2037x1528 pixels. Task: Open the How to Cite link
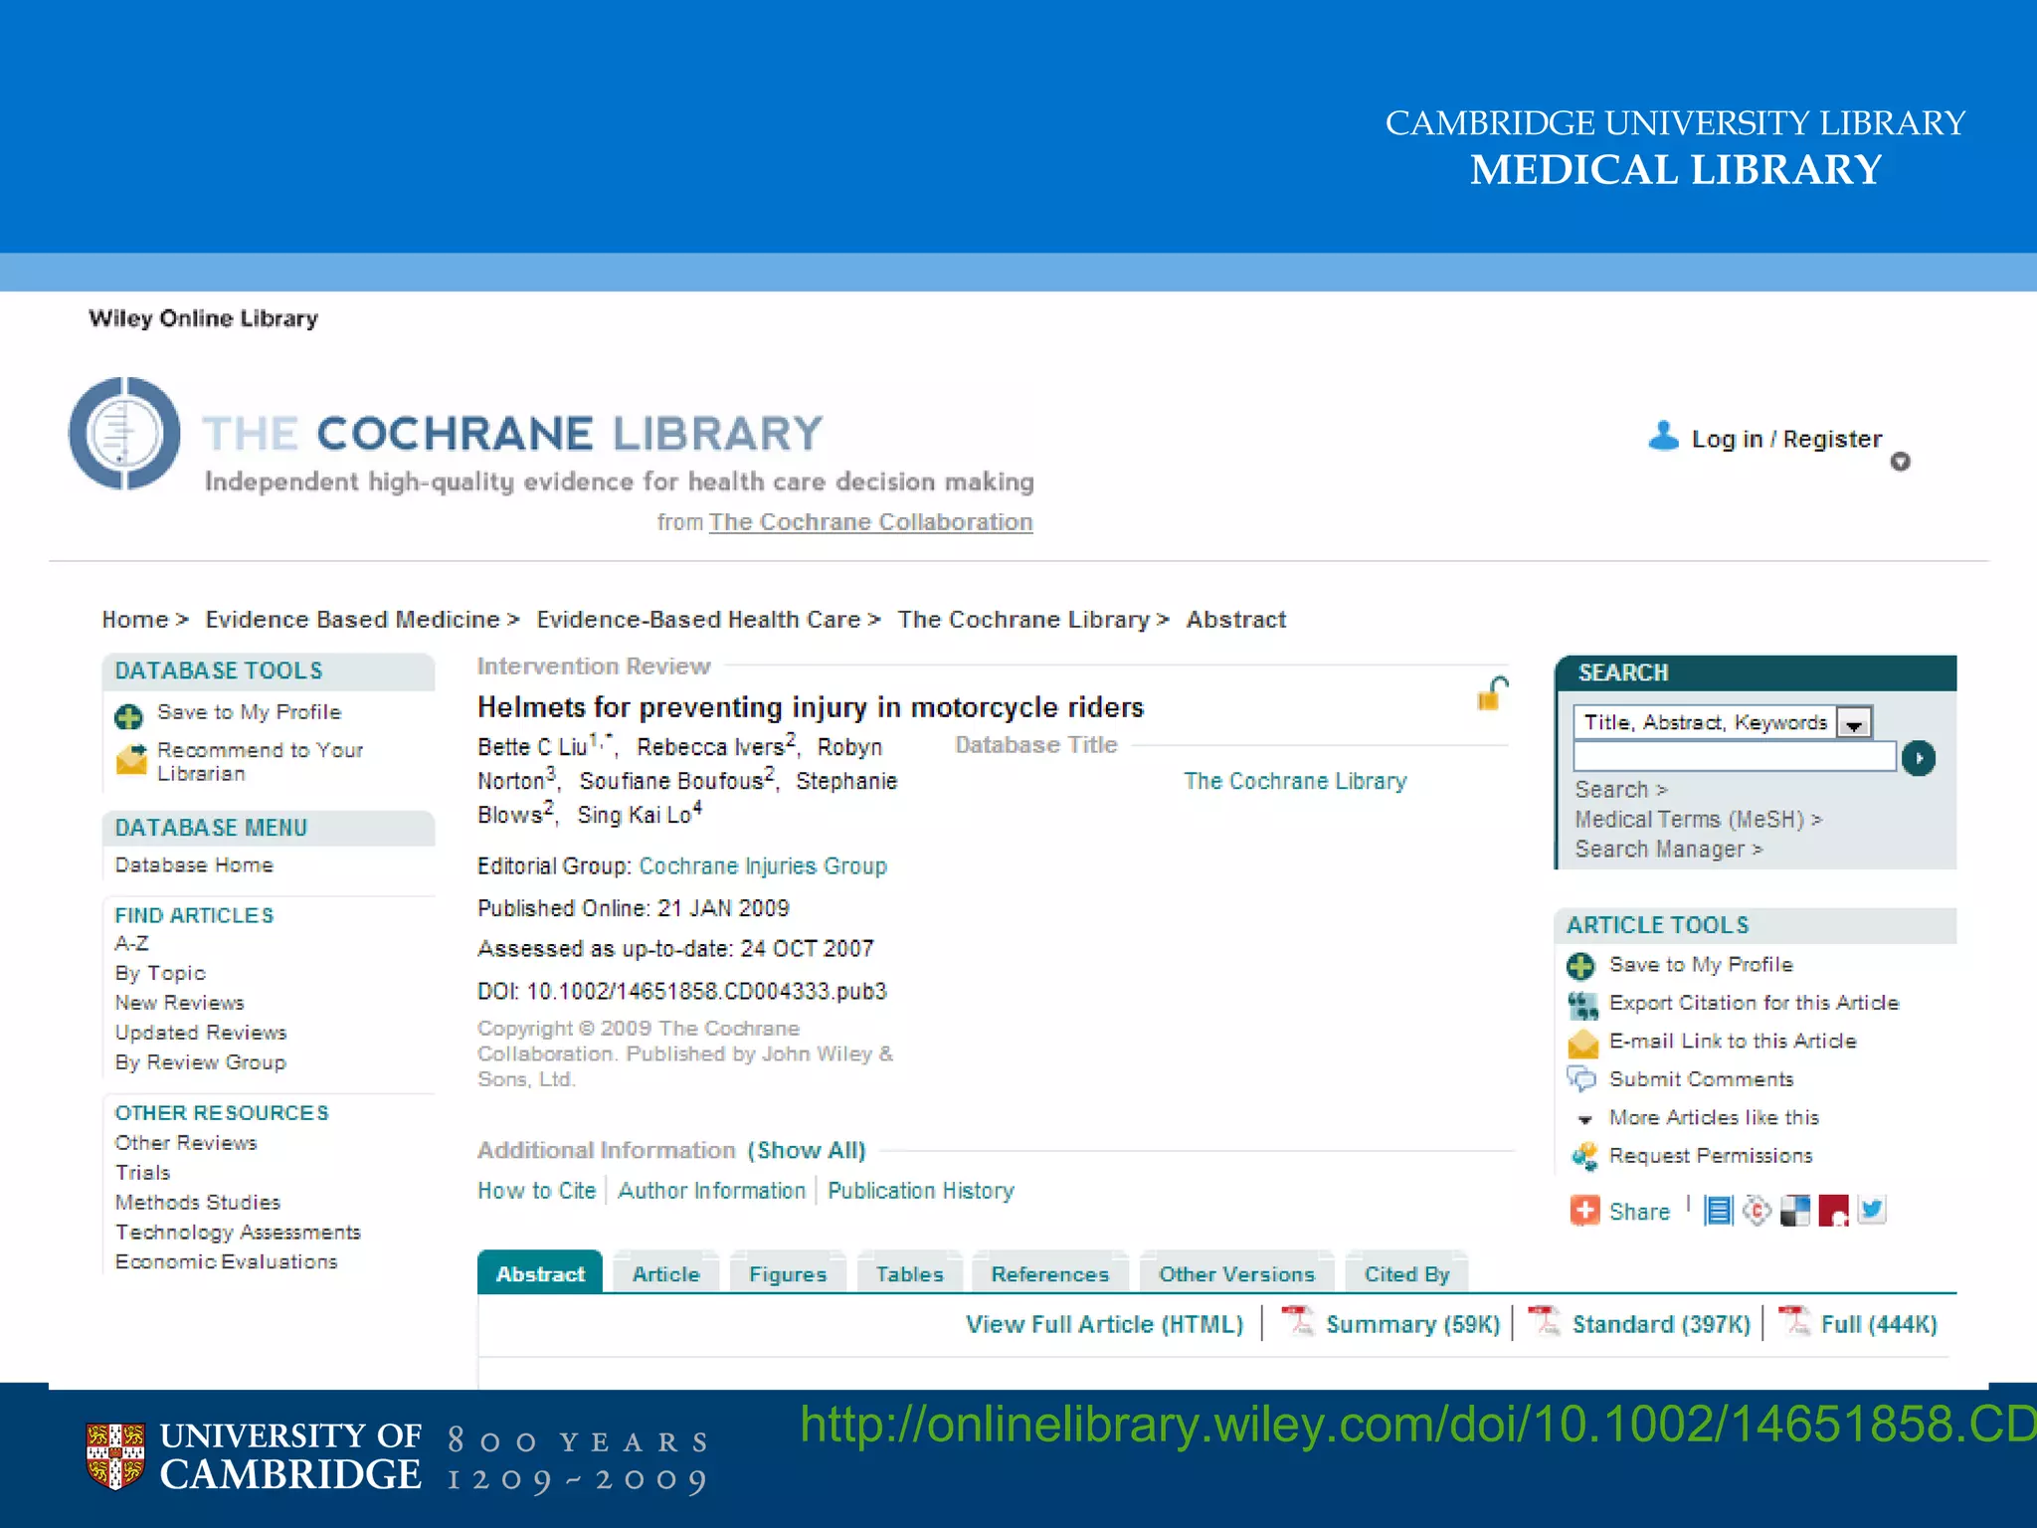(536, 1191)
